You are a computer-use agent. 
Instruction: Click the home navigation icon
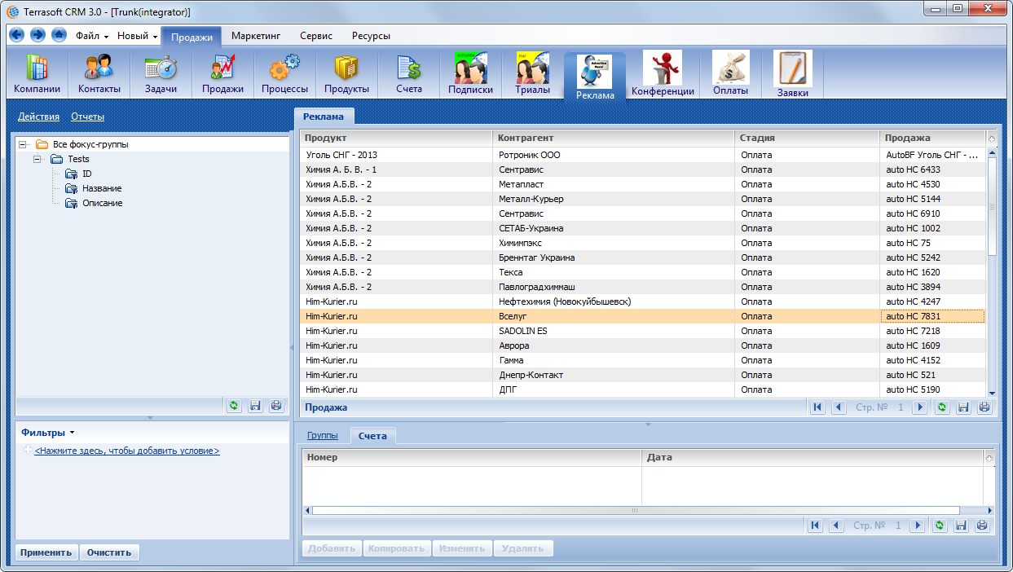59,35
